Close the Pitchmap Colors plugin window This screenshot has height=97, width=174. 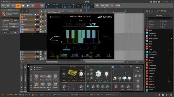[x=113, y=13]
